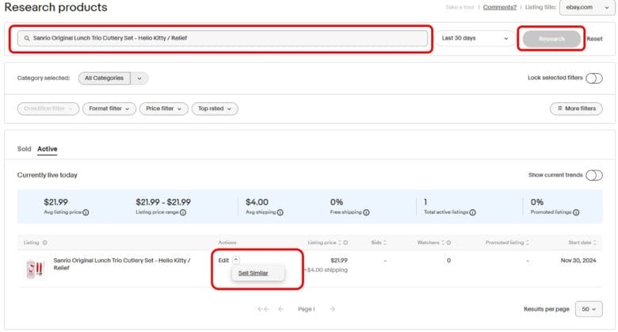Expand the All Categories chevron dropdown
618x332 pixels.
139,78
